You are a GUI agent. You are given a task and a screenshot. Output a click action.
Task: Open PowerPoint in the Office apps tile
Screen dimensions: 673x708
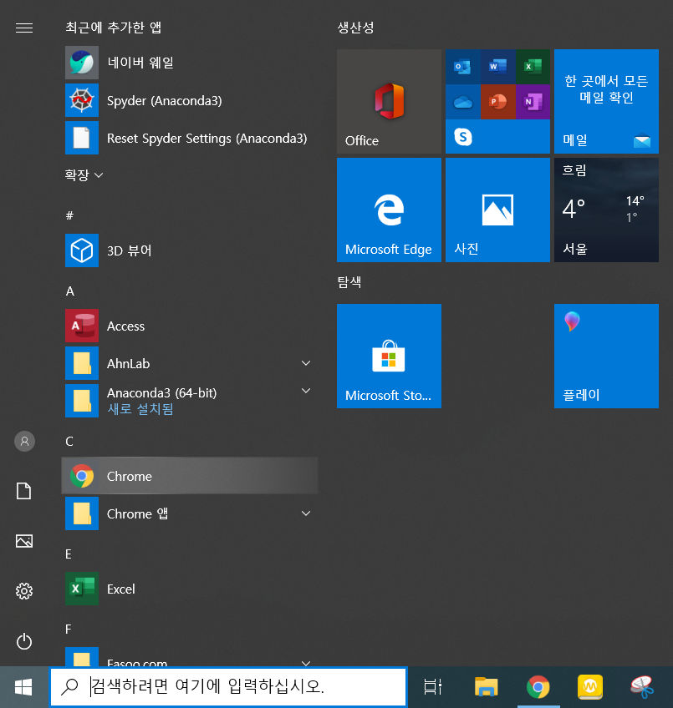point(497,102)
